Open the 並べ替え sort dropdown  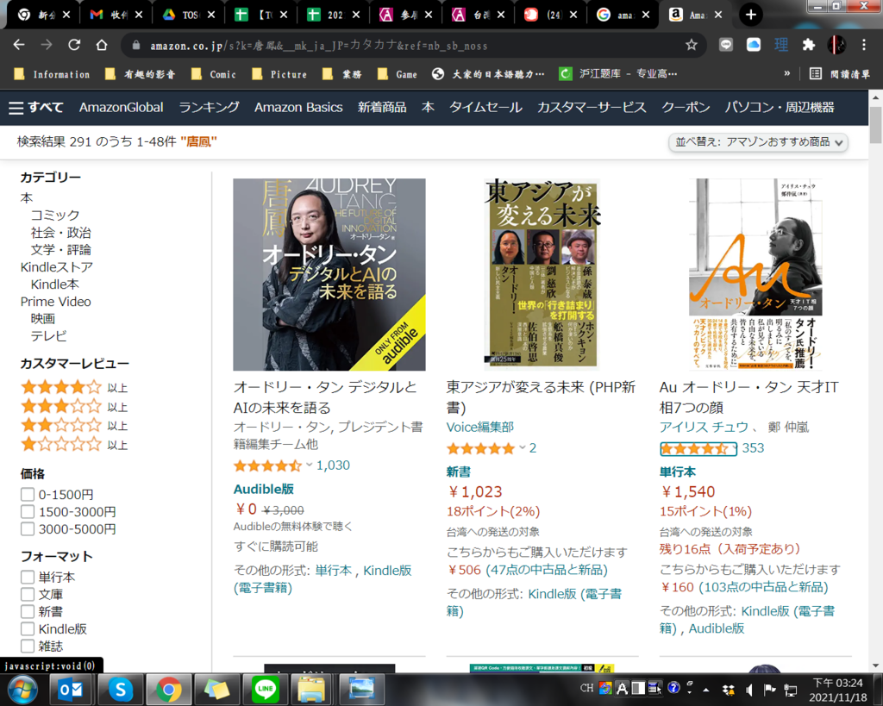(x=758, y=142)
